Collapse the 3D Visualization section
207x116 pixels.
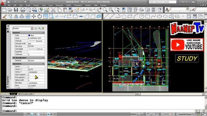tap(43, 58)
